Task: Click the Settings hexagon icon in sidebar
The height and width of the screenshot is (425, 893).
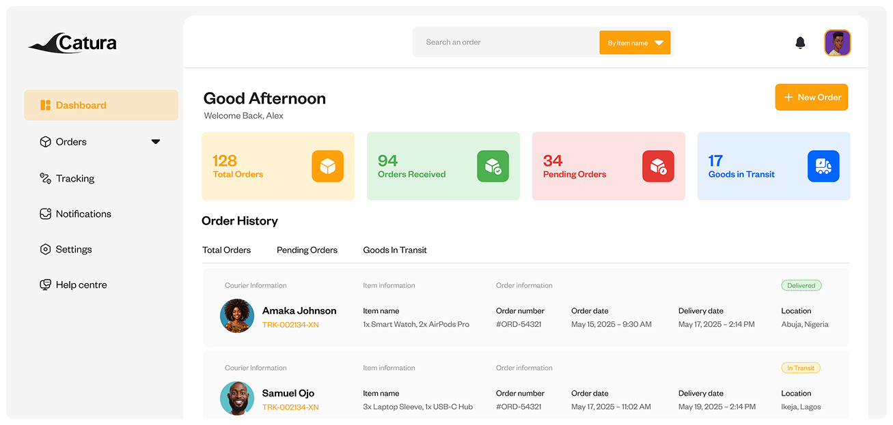Action: [45, 250]
